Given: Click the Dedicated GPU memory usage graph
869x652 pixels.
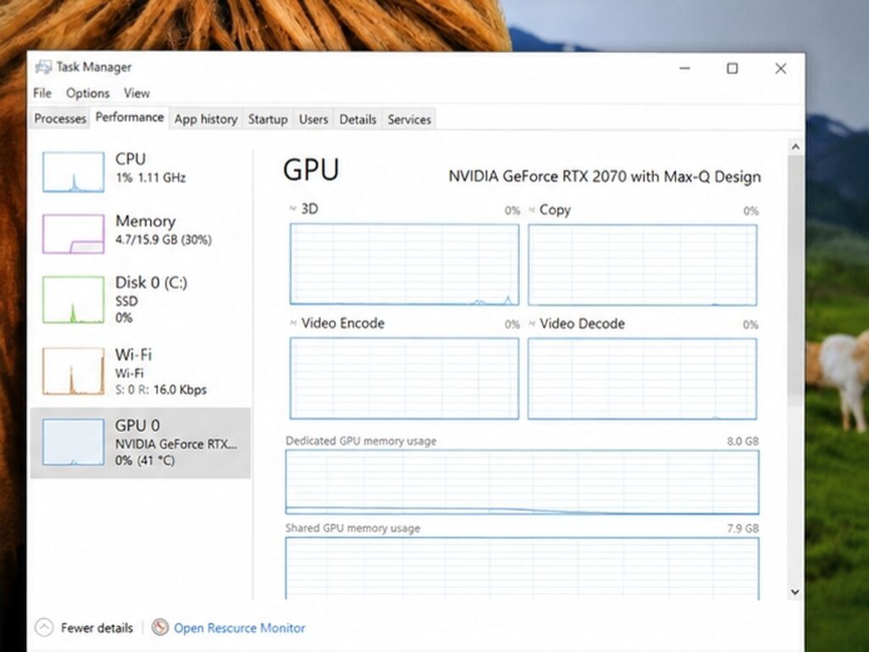Looking at the screenshot, I should click(522, 482).
